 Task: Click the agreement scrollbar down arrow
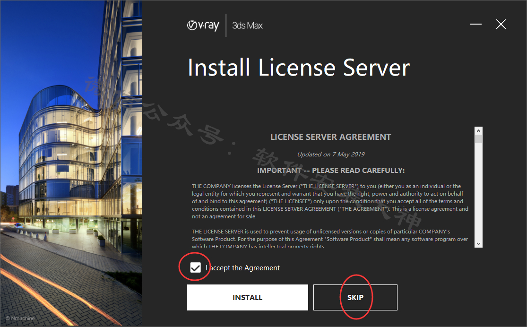pyautogui.click(x=479, y=244)
